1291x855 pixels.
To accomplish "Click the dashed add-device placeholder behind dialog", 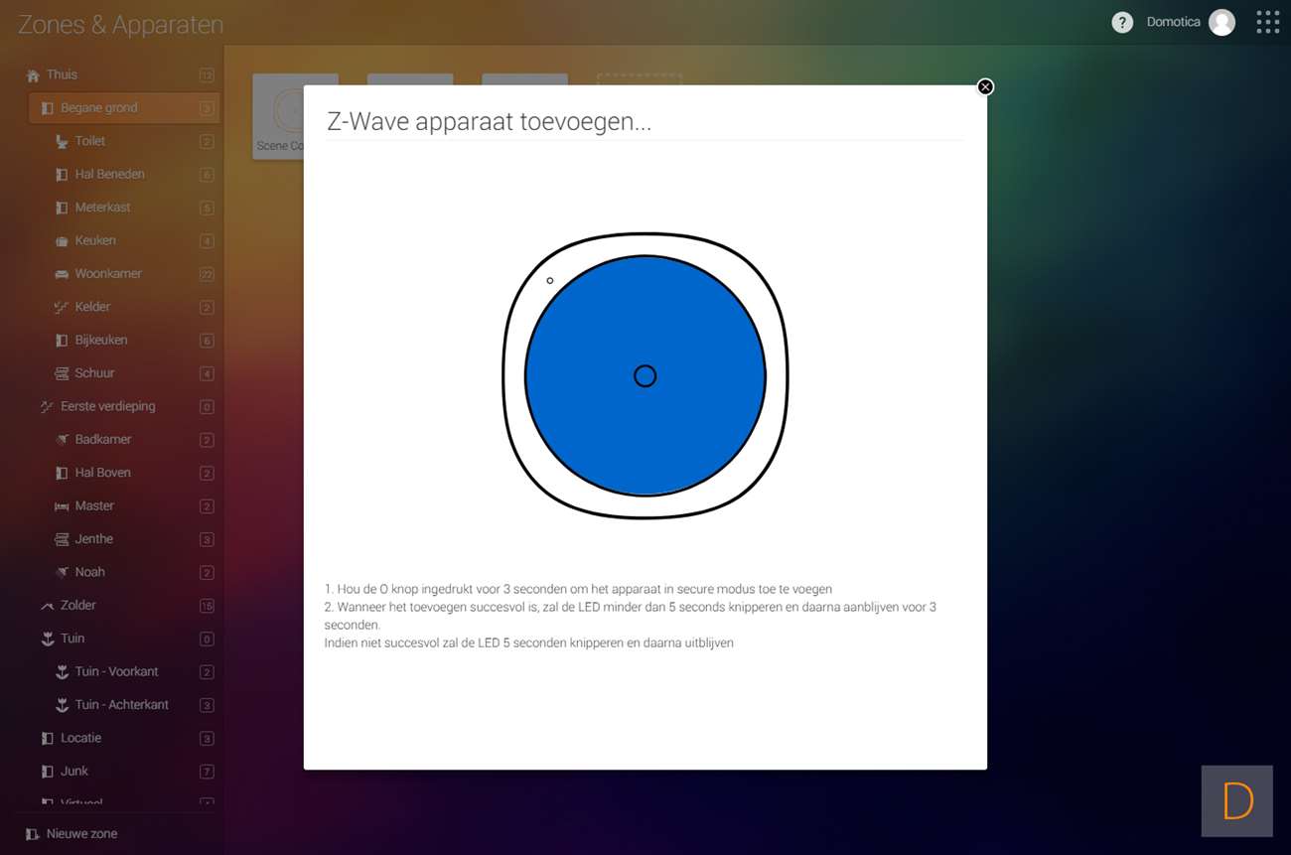I will [x=640, y=79].
